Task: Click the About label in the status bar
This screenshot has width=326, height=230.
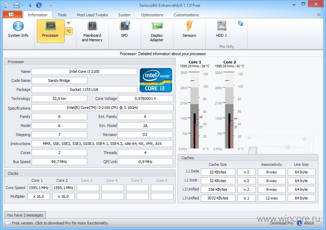Action: pos(309,223)
